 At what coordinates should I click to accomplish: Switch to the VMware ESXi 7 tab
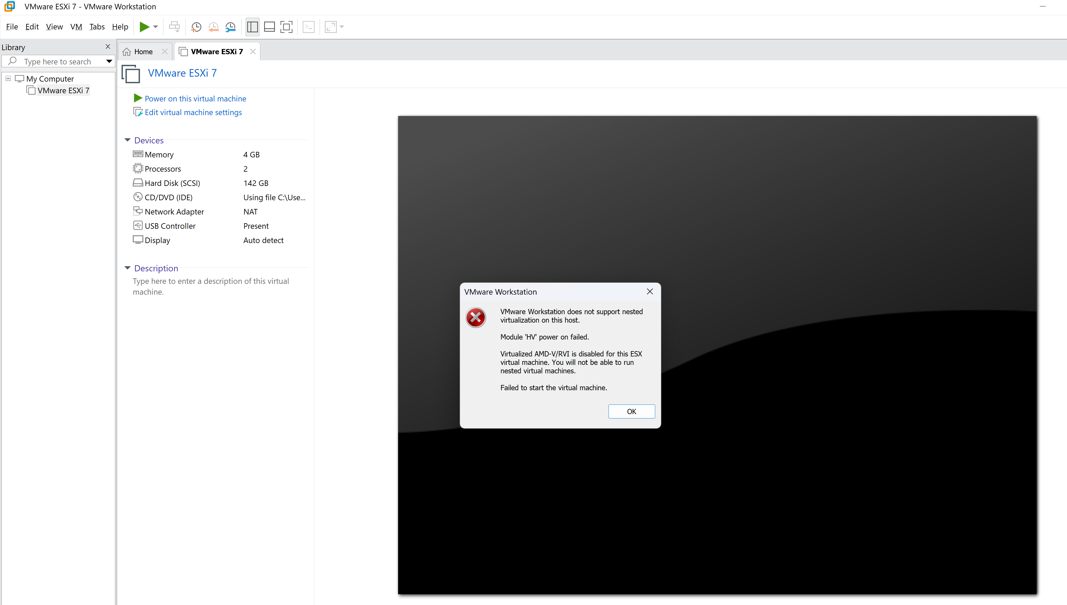pos(217,52)
